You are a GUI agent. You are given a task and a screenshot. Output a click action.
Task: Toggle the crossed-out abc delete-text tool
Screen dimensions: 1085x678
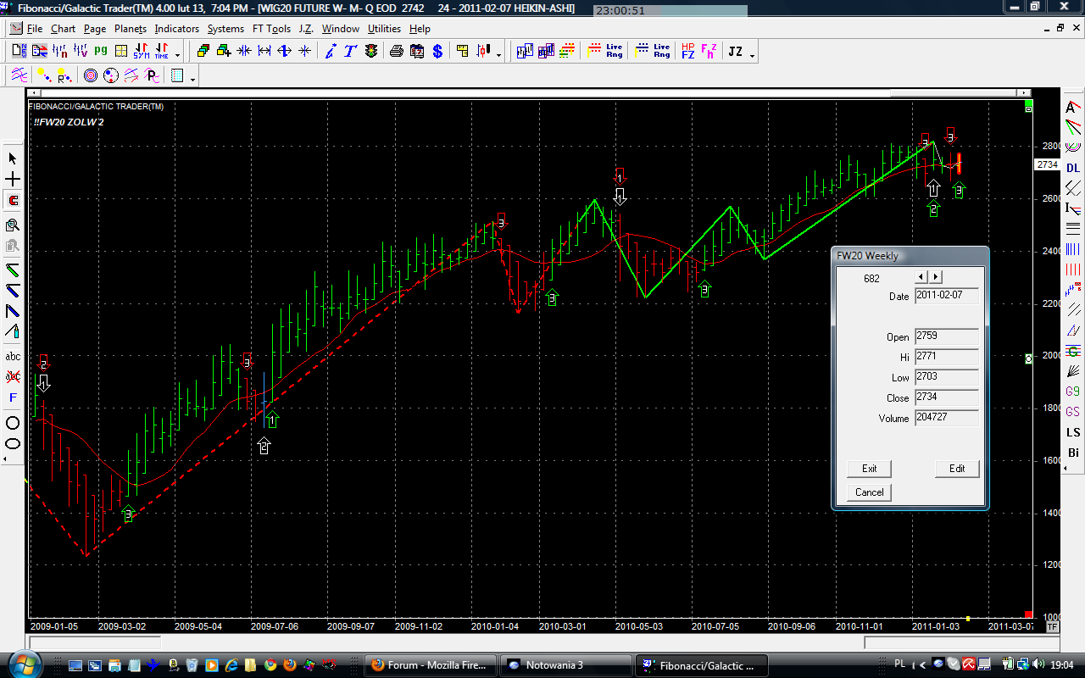coord(13,376)
